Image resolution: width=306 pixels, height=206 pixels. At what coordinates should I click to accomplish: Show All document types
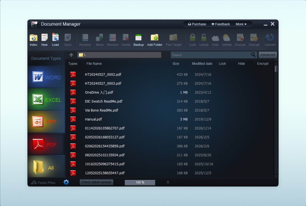46,167
